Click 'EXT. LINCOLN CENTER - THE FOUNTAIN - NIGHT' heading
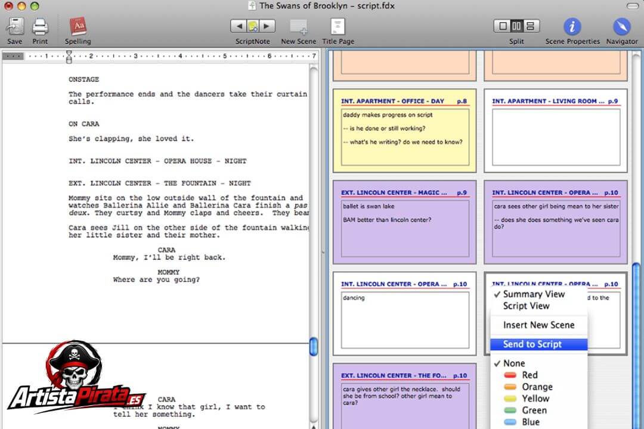 tap(160, 183)
